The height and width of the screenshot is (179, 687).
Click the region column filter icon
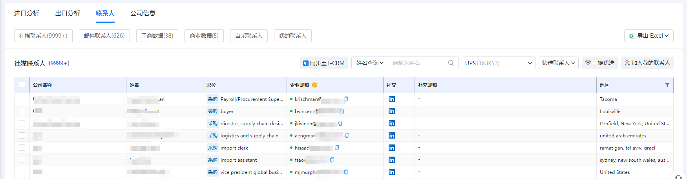pyautogui.click(x=667, y=85)
